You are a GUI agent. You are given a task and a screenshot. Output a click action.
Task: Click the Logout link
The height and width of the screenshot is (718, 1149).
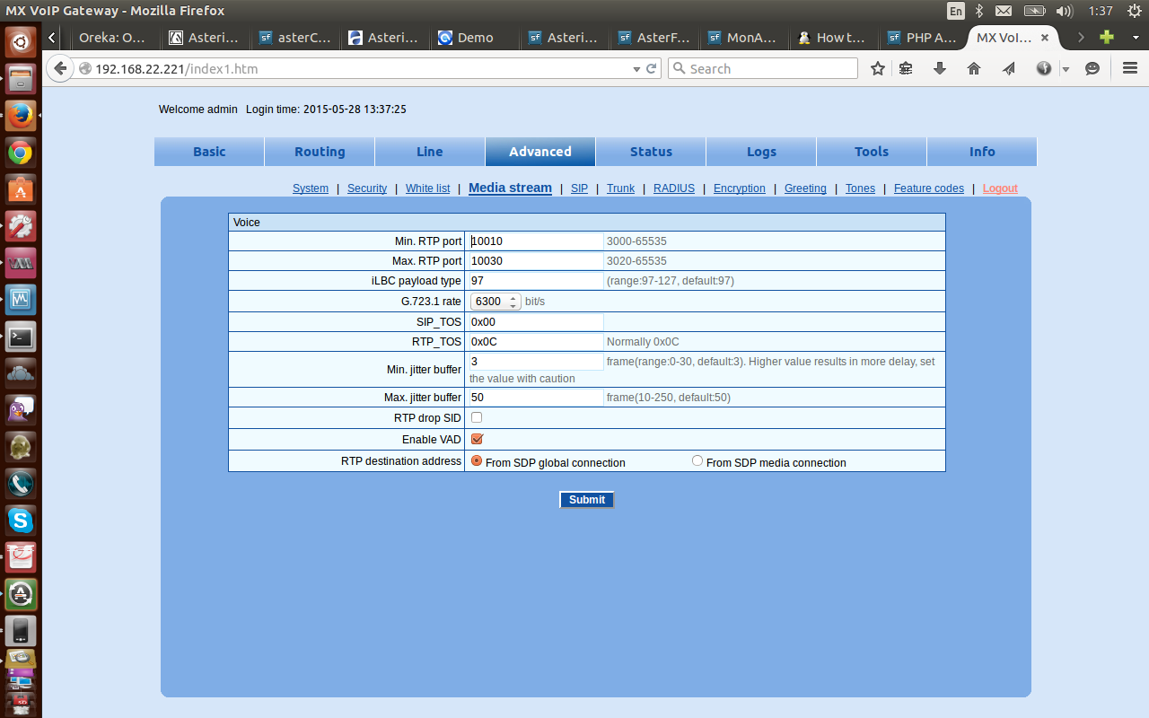pos(1000,188)
